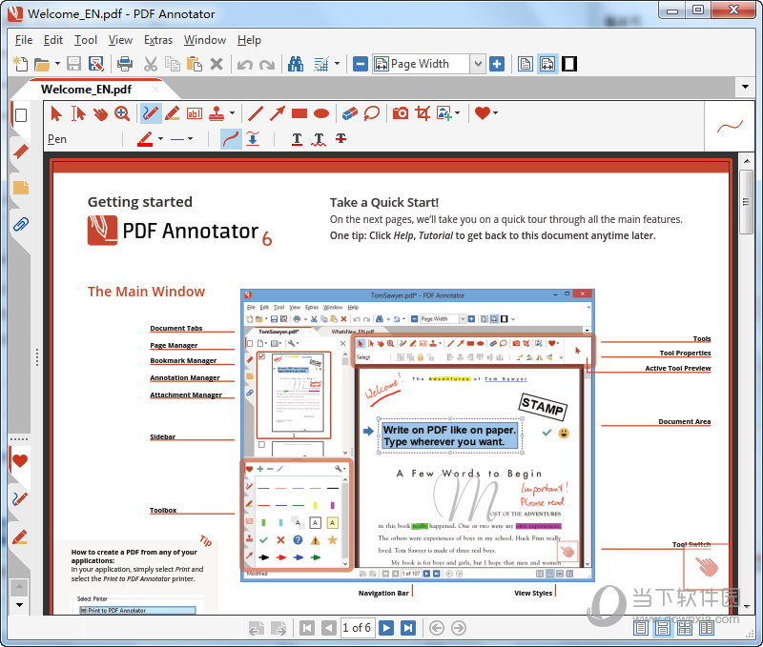The width and height of the screenshot is (763, 647).
Task: Toggle the auto-smooth pen option
Action: [x=253, y=139]
